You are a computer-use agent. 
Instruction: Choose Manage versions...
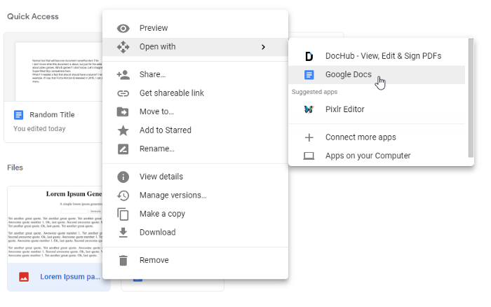coord(196,196)
